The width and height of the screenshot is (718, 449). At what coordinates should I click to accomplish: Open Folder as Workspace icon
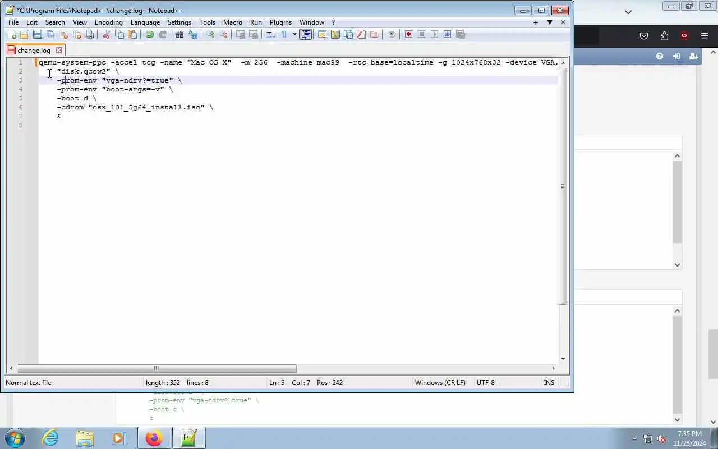374,34
